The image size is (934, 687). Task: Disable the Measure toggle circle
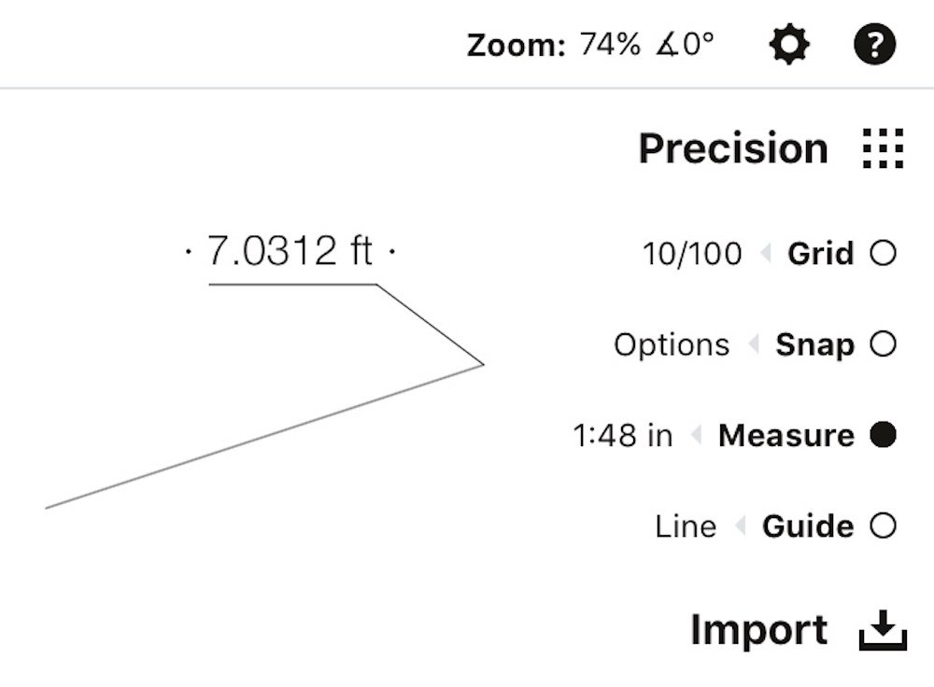[x=883, y=435]
